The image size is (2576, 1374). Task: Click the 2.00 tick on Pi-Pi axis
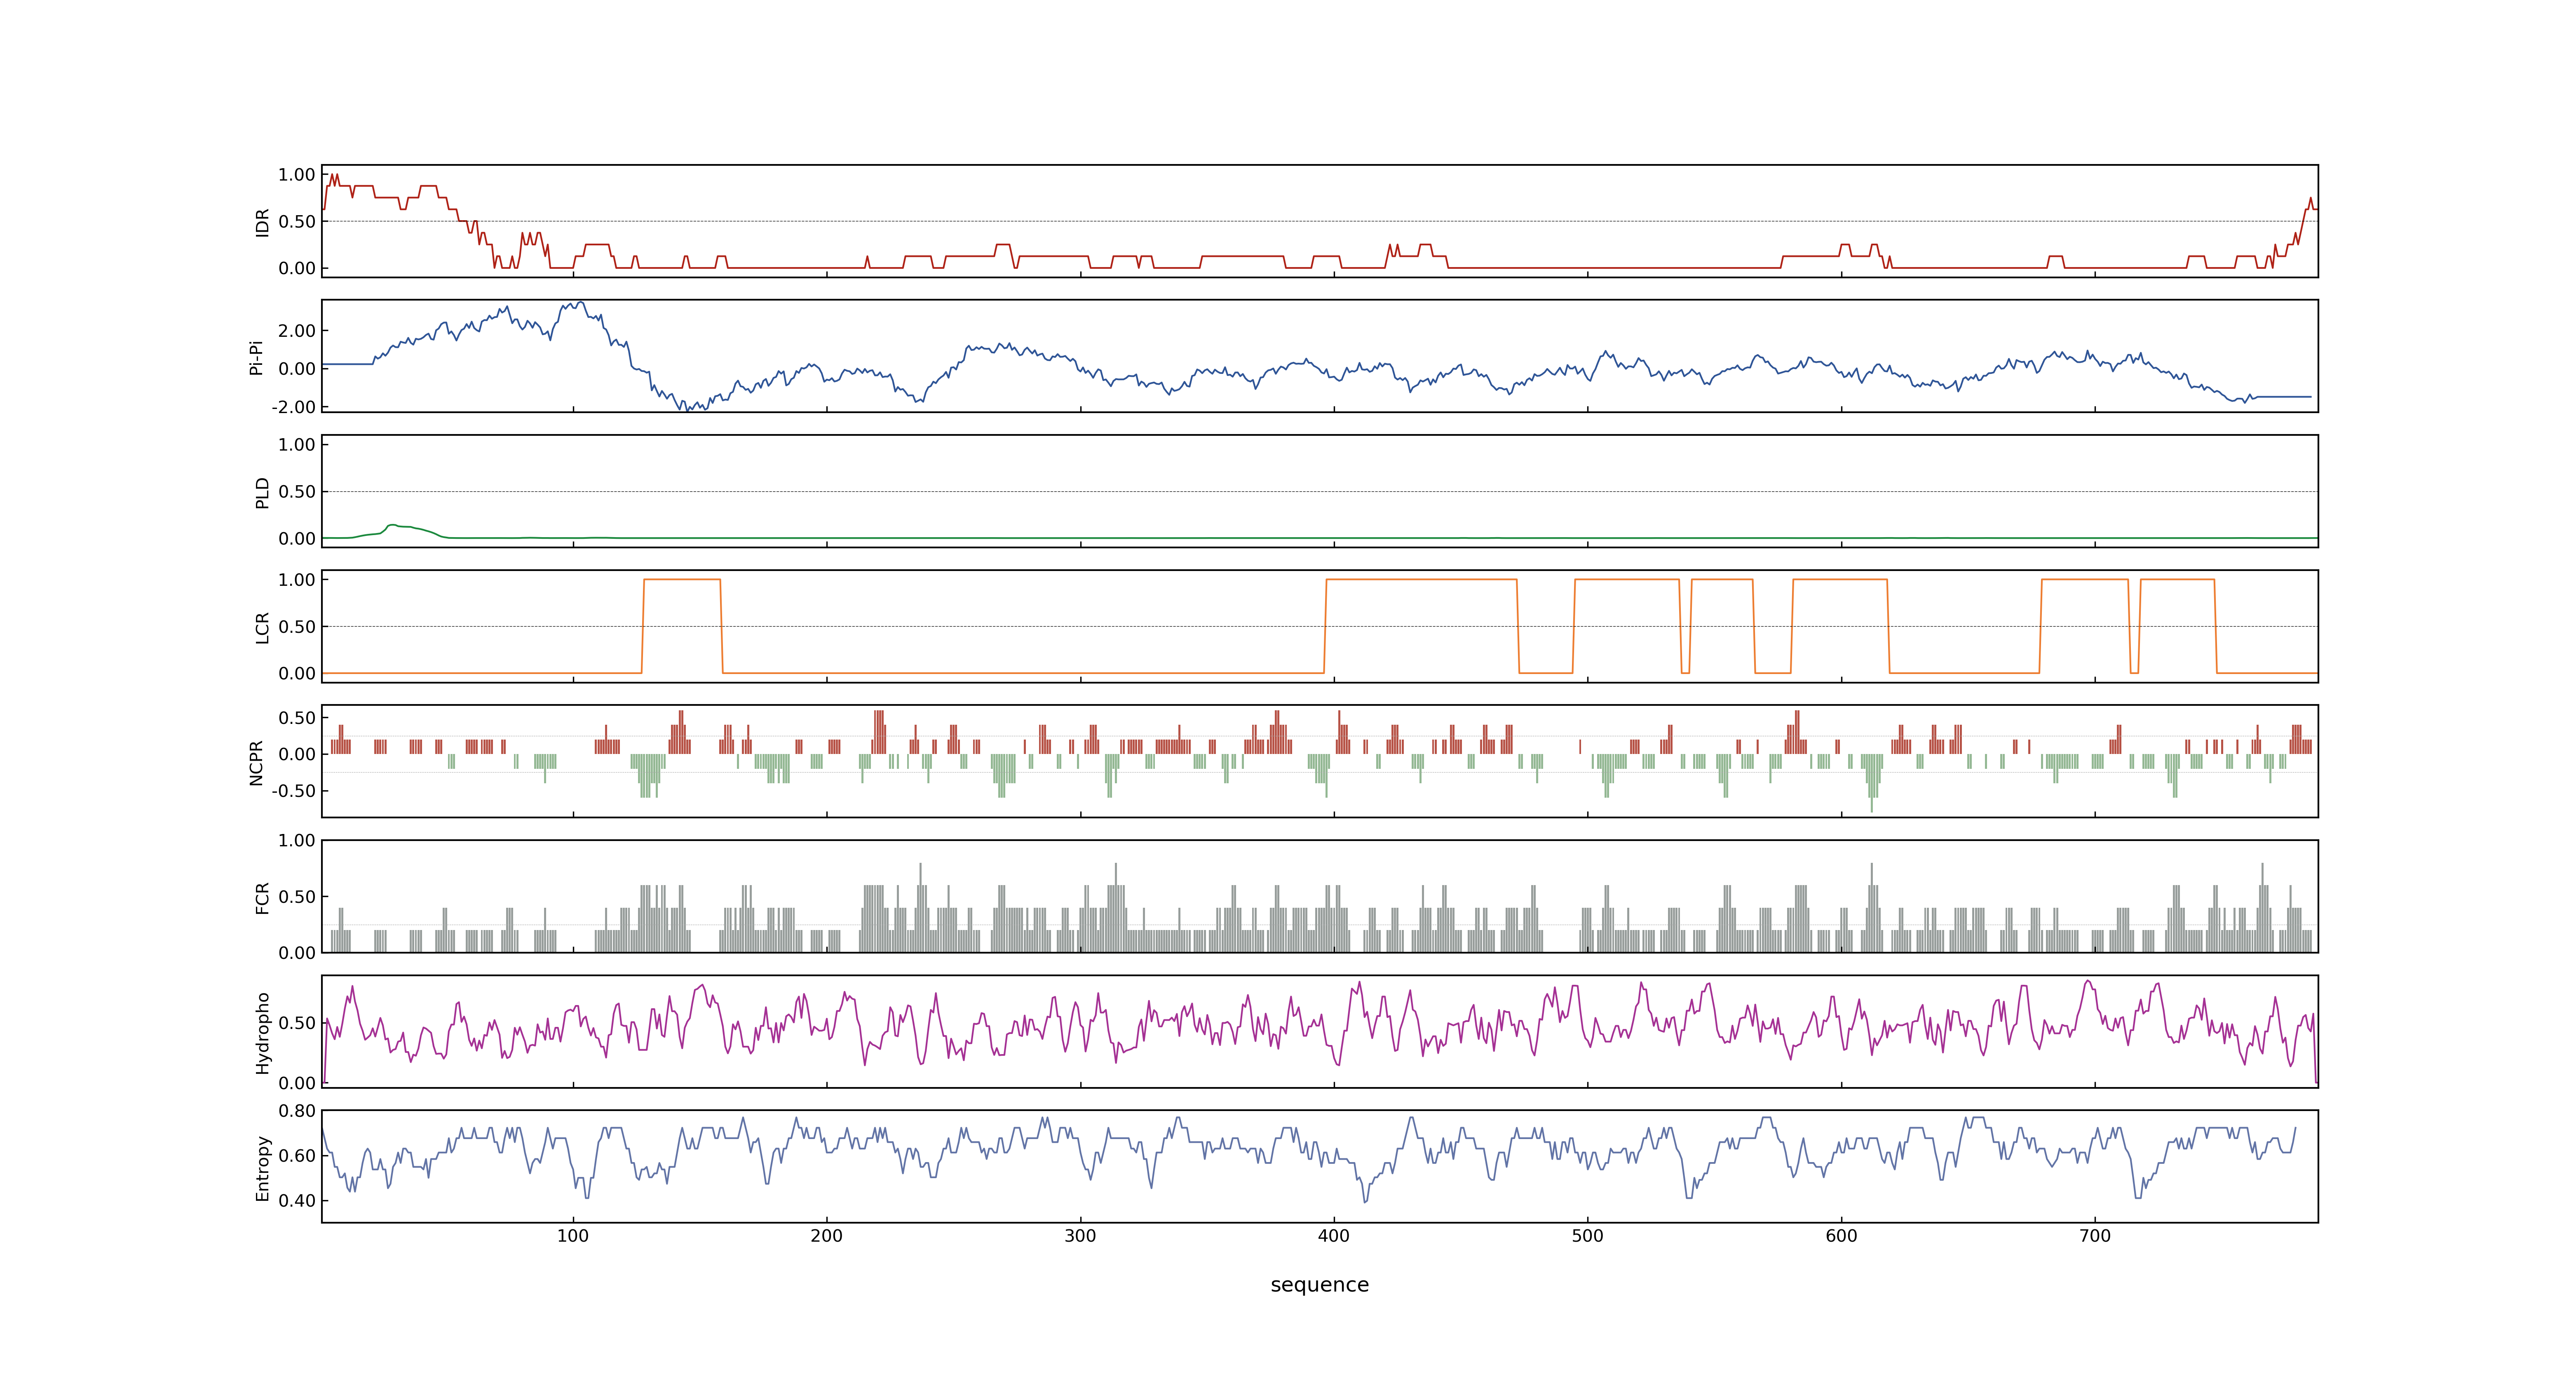[x=297, y=331]
